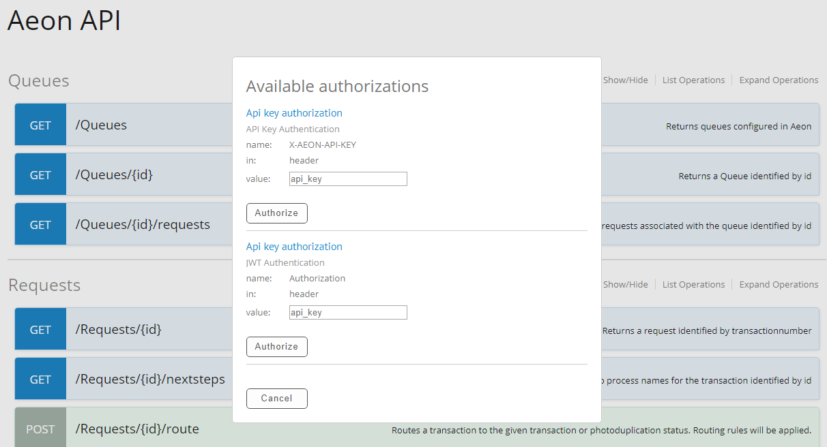Click Expand Operations for the Queues section
Screen dimensions: 827x447
pos(778,80)
